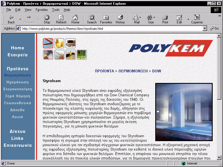Click the URL field in the Address bar
This screenshot has width=223, height=167.
point(112,29)
